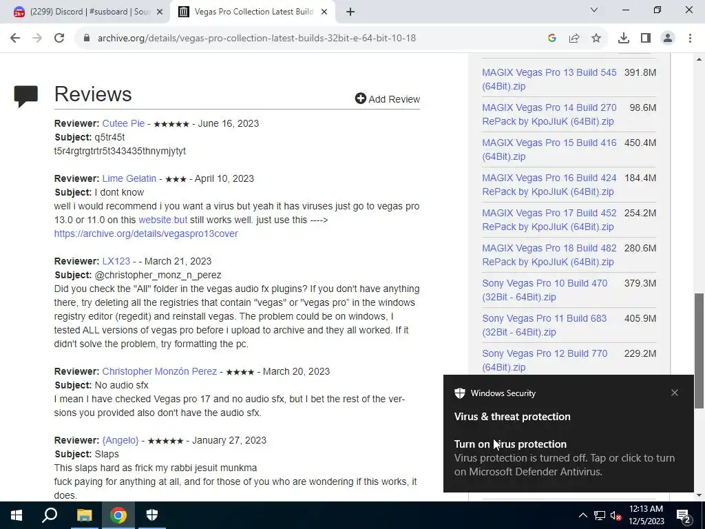The width and height of the screenshot is (705, 529).
Task: Open a new tab with the plus button
Action: pos(350,12)
